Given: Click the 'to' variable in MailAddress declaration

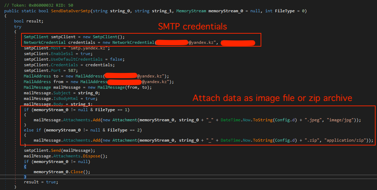Looking at the screenshot, I should 56,76.
